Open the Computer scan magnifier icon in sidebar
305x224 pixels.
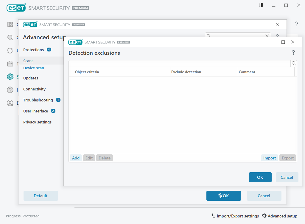click(10, 37)
